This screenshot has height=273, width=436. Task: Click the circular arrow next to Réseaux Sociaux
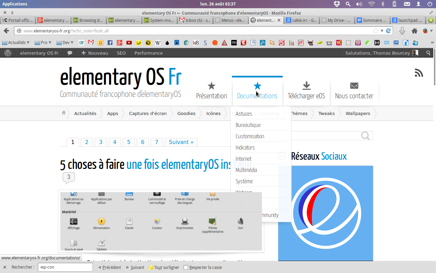(282, 156)
